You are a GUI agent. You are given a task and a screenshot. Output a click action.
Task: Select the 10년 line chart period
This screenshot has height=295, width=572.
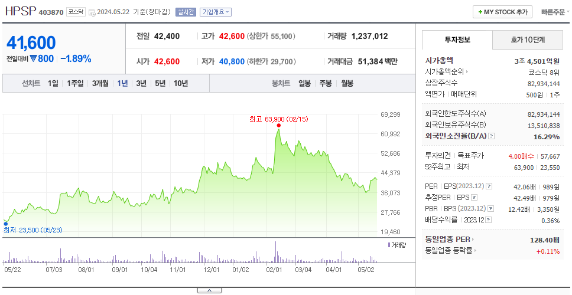pos(181,83)
